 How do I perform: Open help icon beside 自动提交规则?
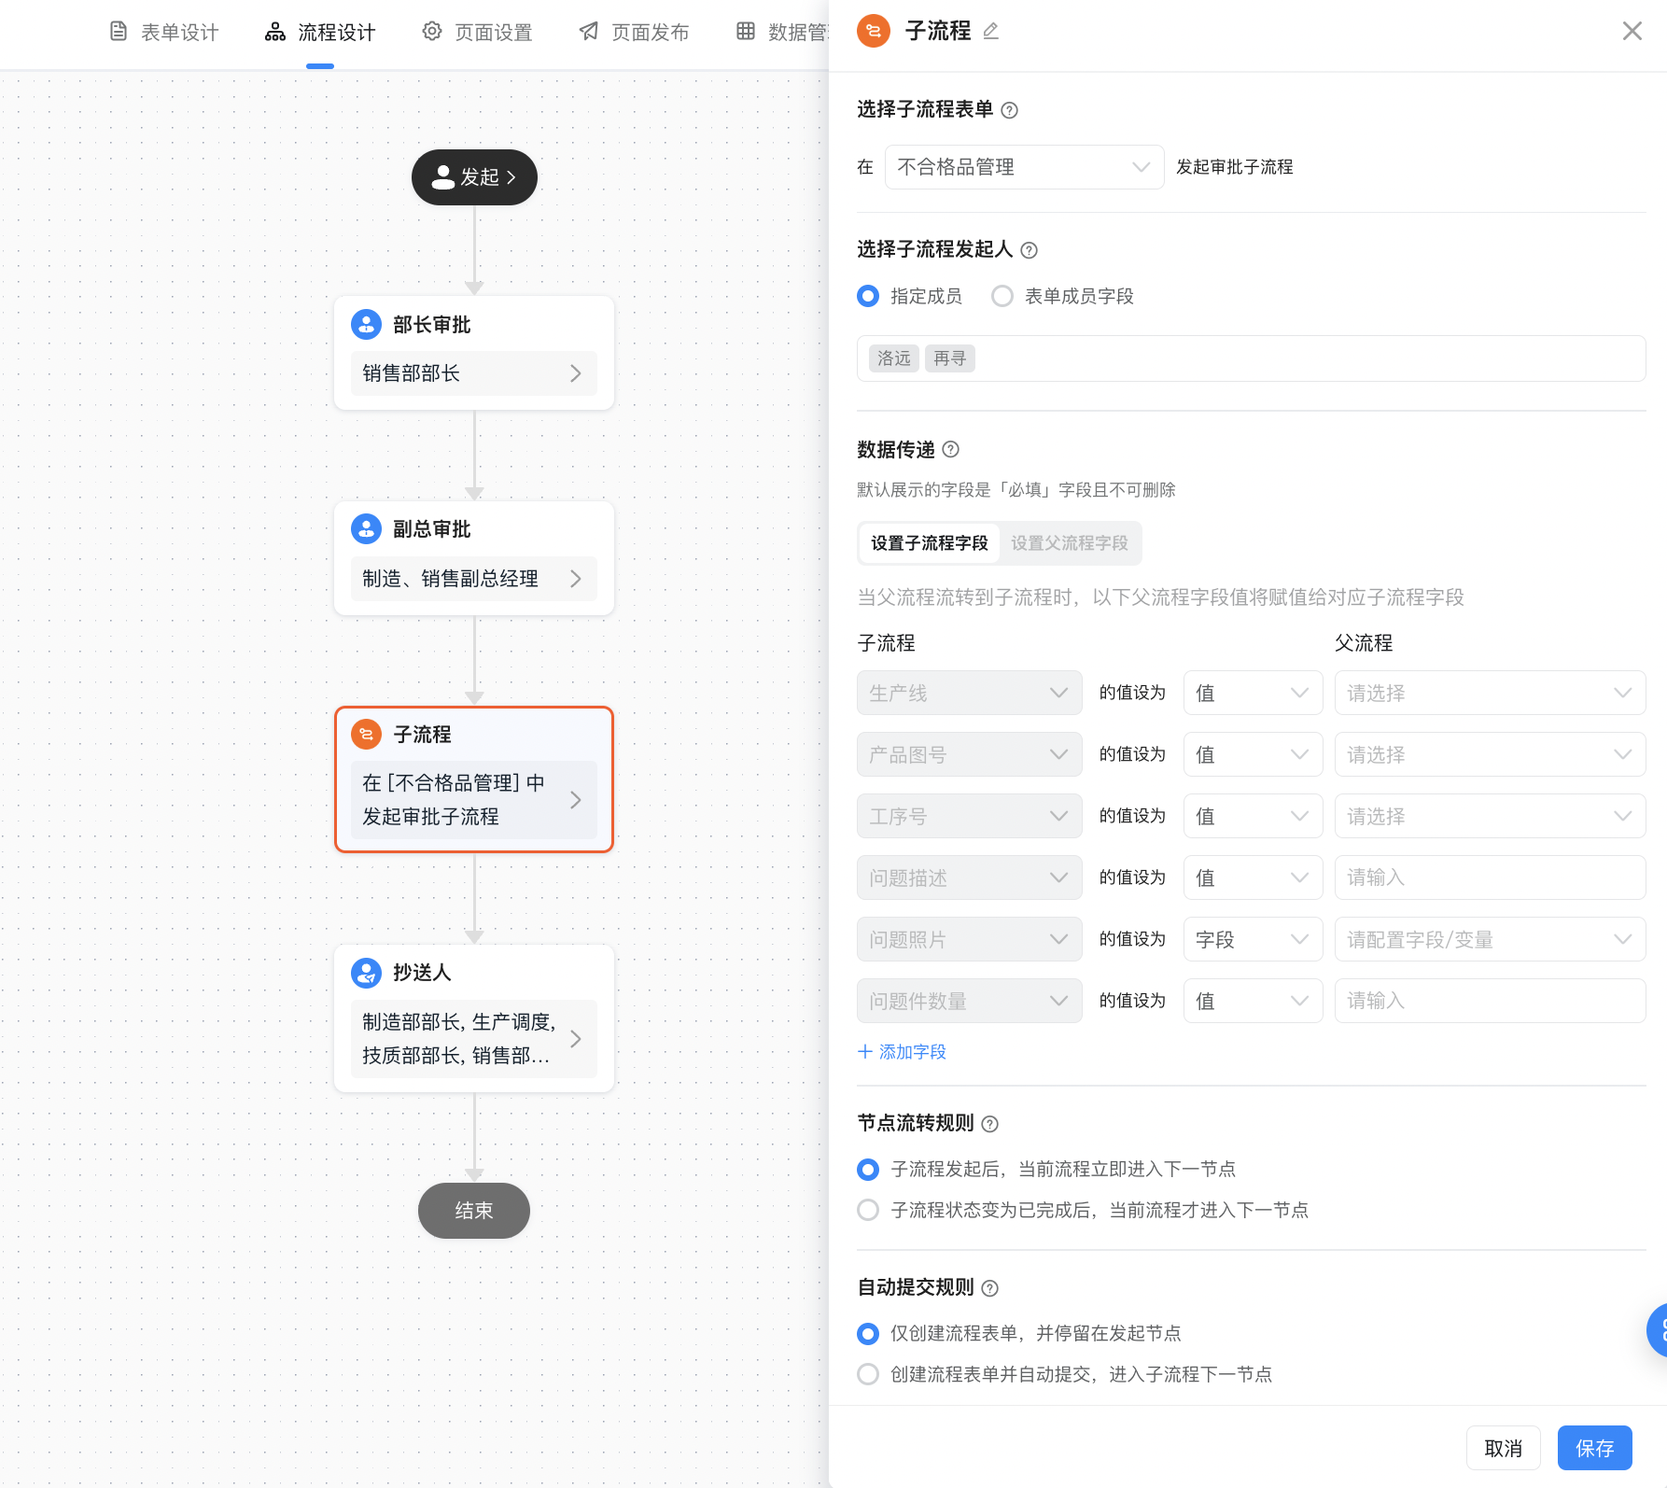(x=989, y=1288)
